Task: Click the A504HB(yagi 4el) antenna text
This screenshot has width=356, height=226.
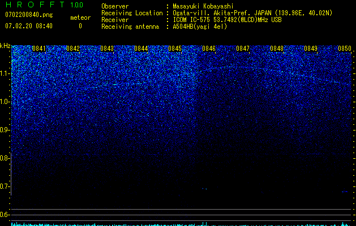Action: (200, 27)
